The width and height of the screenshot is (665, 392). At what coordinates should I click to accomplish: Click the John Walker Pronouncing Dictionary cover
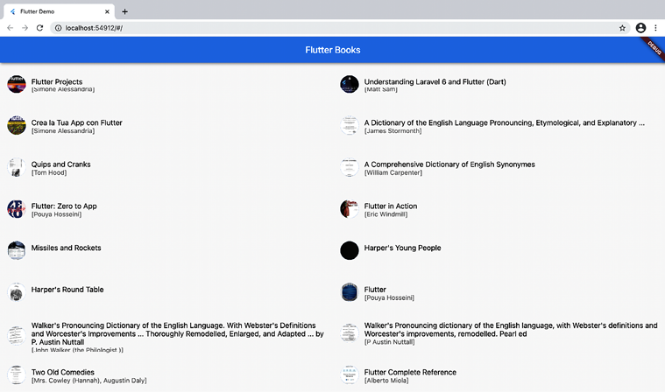coord(17,336)
